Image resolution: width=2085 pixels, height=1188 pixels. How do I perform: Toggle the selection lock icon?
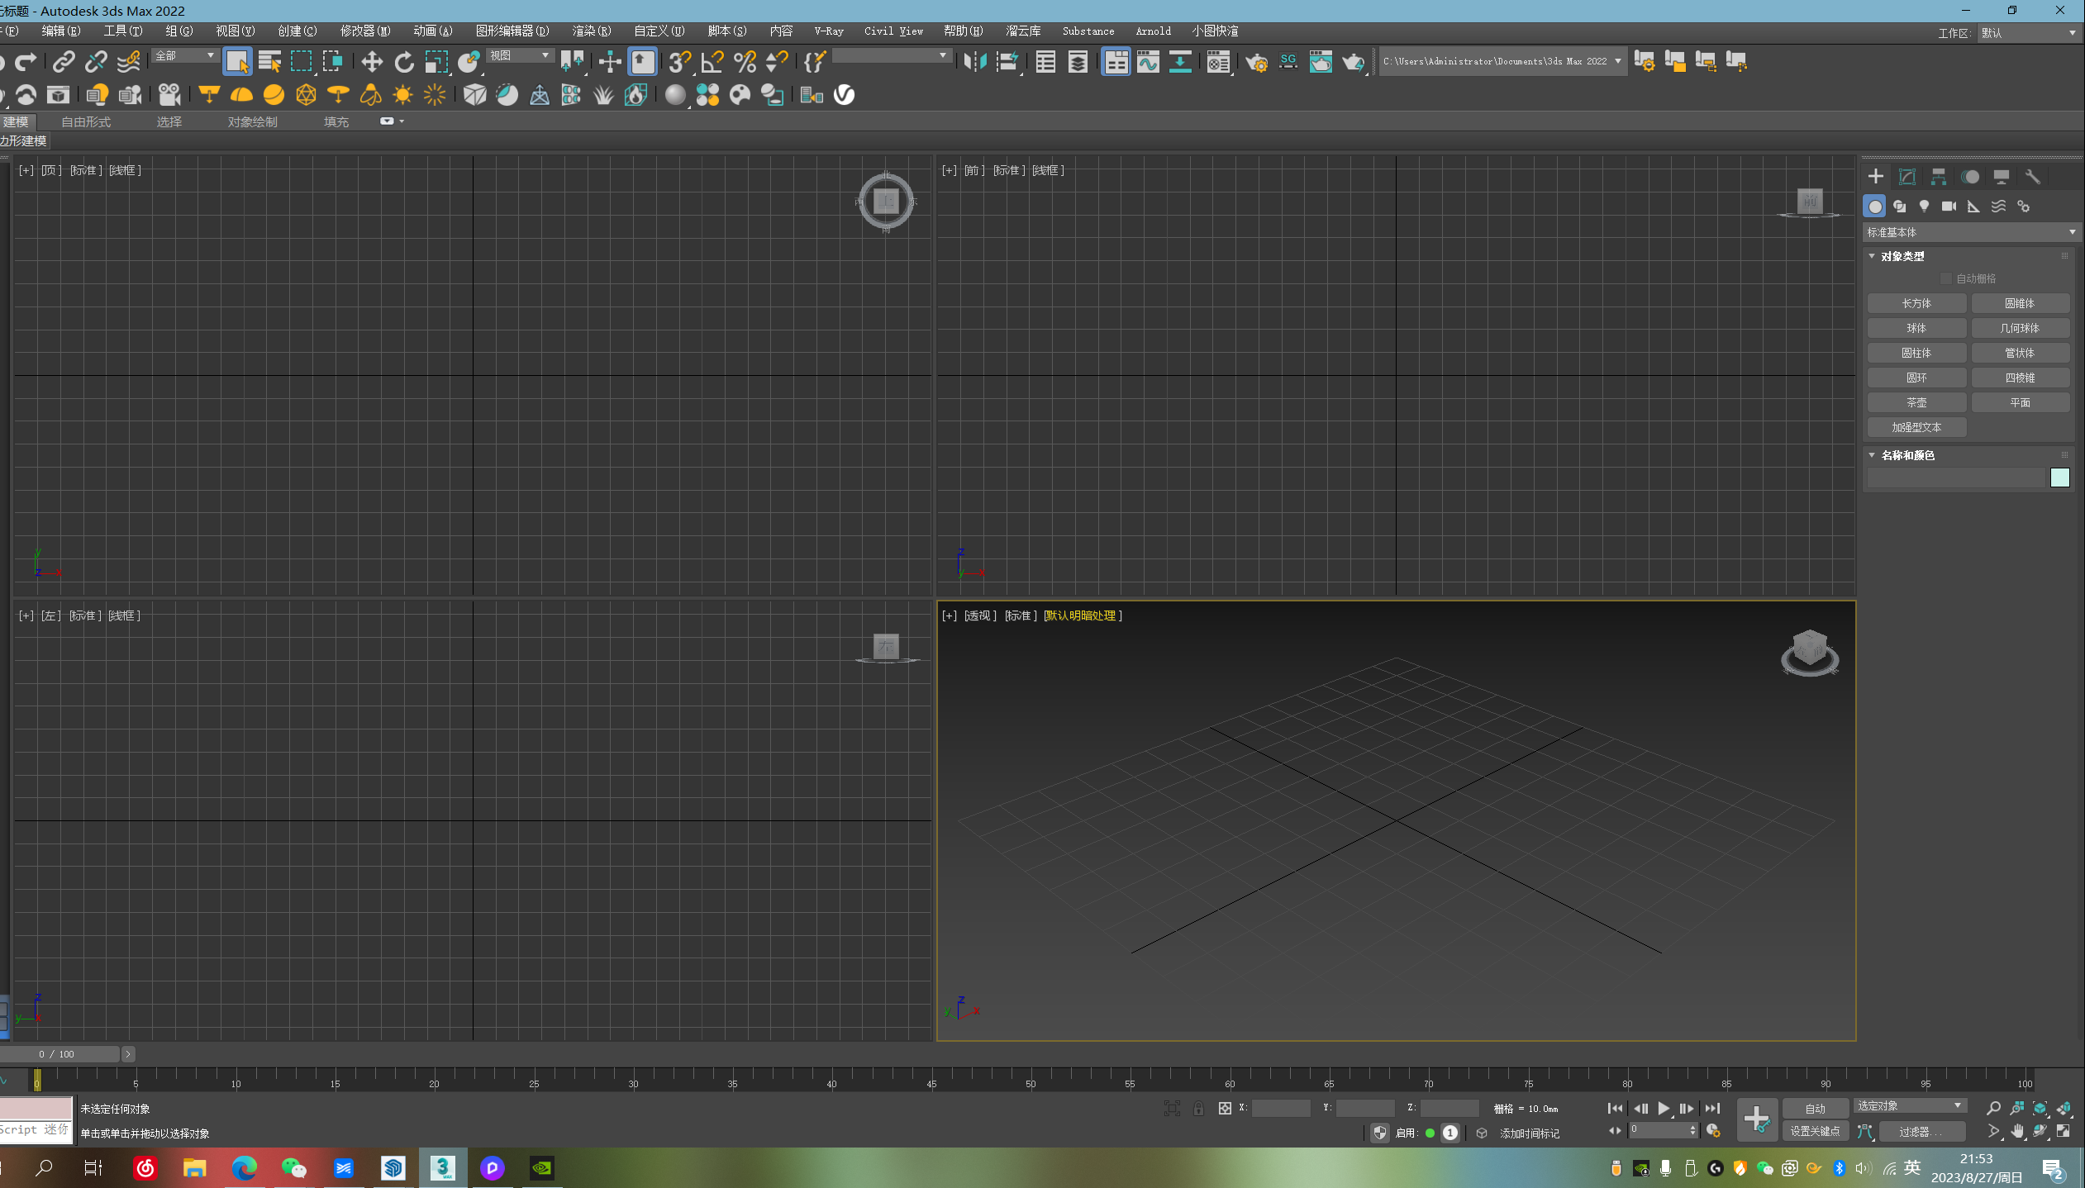[1198, 1109]
